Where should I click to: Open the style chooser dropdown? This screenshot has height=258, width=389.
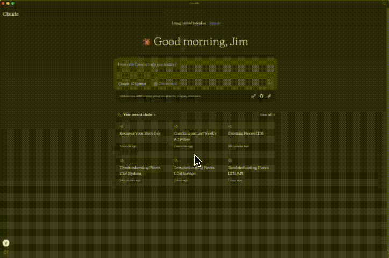point(165,84)
